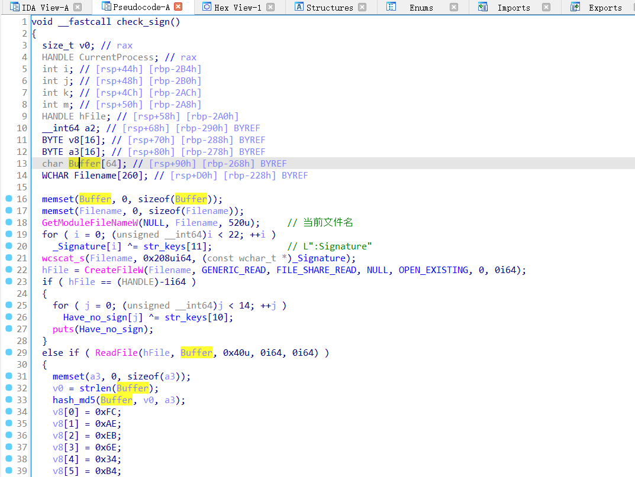The image size is (635, 477).
Task: Click the Enums tab icon
Action: click(391, 7)
